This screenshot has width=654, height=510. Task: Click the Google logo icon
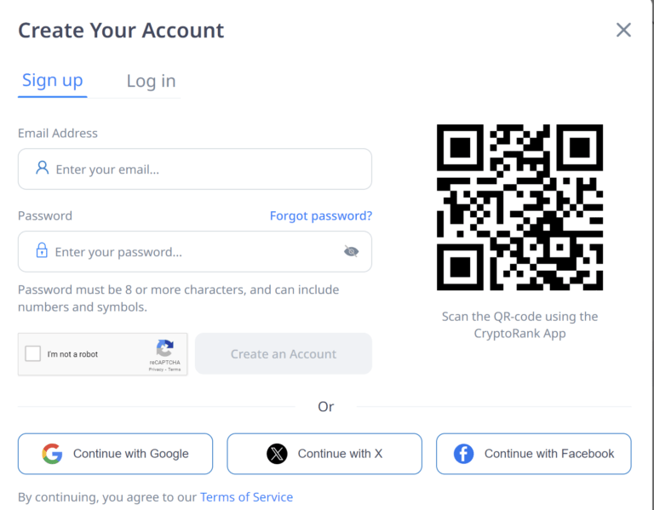click(53, 454)
